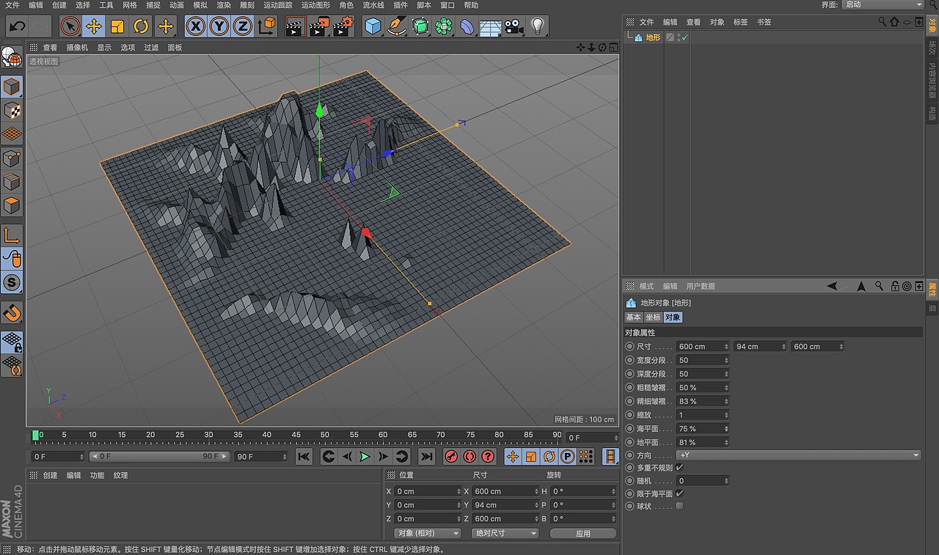939x555 pixels.
Task: Click the light bulb Light object icon
Action: click(x=538, y=27)
